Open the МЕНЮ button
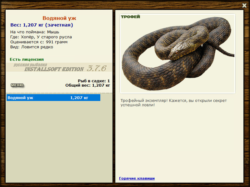This screenshot has height=187, width=250. pyautogui.click(x=17, y=85)
